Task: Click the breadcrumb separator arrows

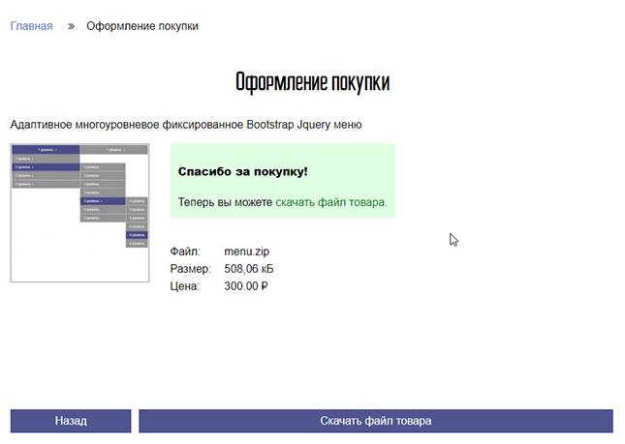Action: pyautogui.click(x=71, y=26)
